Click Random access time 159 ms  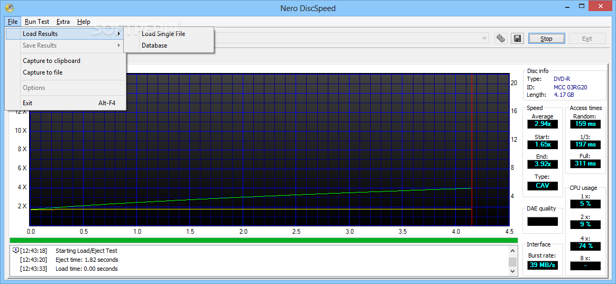pyautogui.click(x=585, y=124)
